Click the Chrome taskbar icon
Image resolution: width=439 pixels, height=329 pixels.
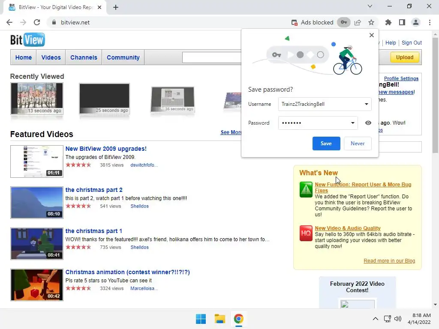[x=238, y=319]
